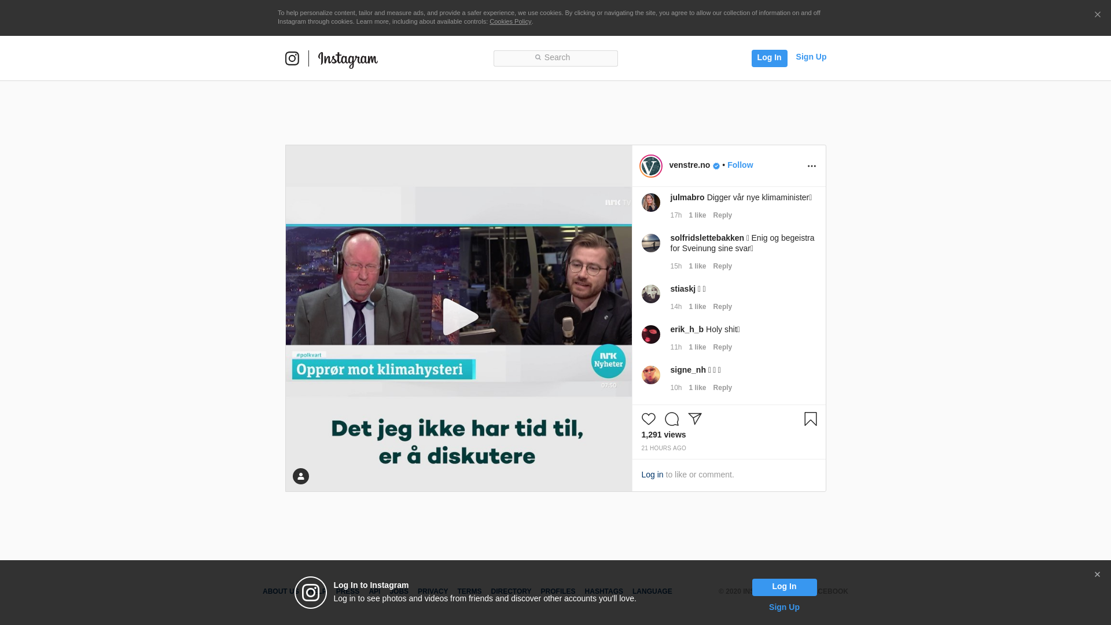1111x625 pixels.
Task: Click the 1,291 views count
Action: click(x=663, y=435)
